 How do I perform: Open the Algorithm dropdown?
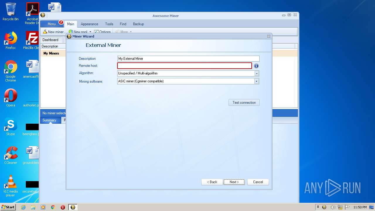(x=257, y=74)
